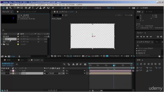Select the Unified Camera tool
164x92 pixels.
coord(18,8)
